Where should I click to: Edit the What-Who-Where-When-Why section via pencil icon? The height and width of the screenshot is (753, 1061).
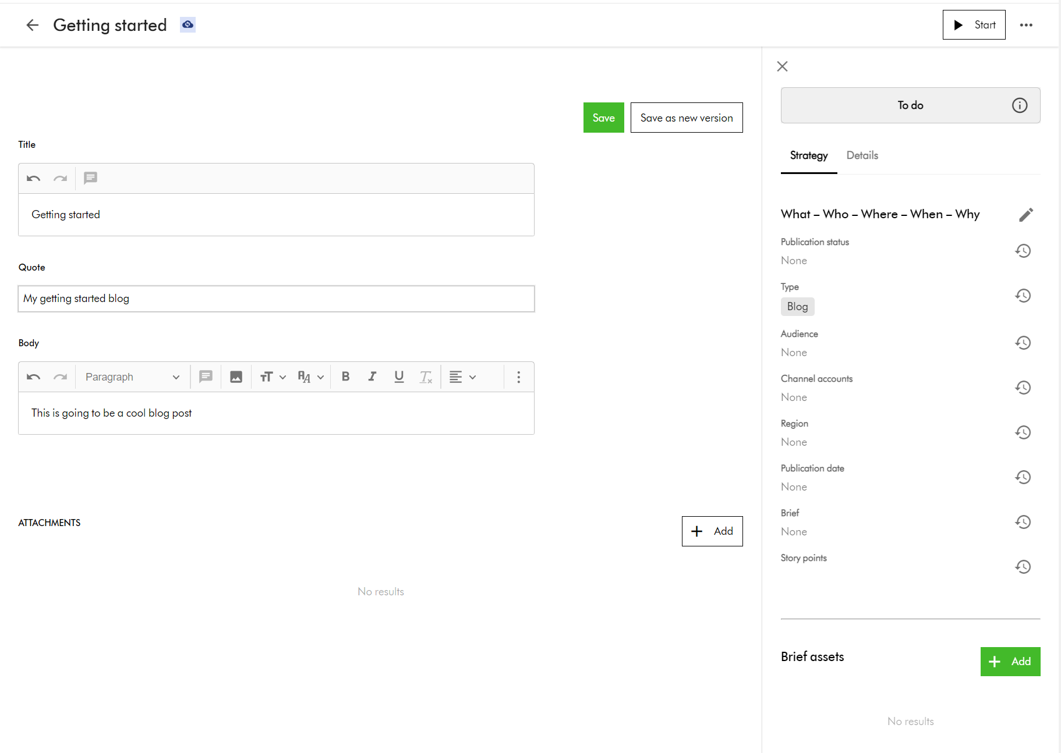pos(1026,215)
